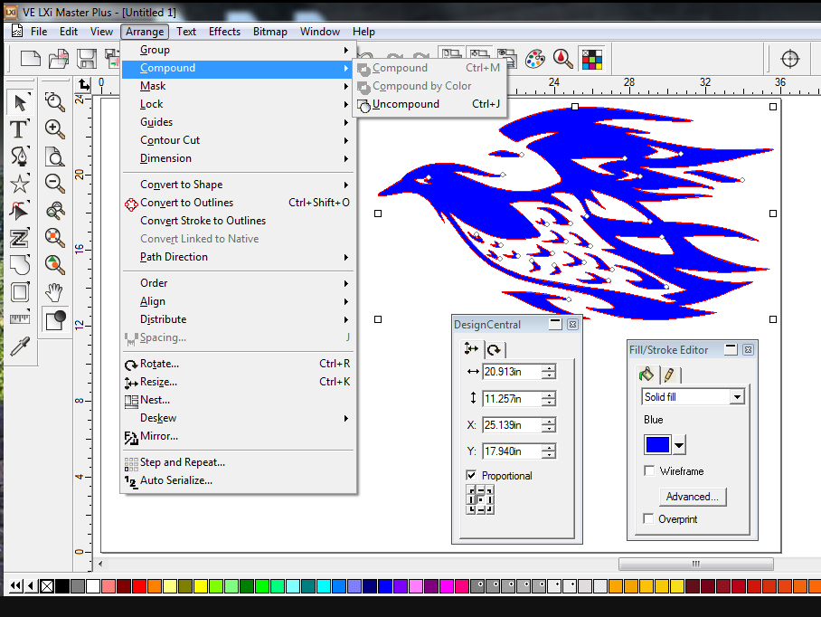Uncheck the Proportional checkbox

[471, 476]
